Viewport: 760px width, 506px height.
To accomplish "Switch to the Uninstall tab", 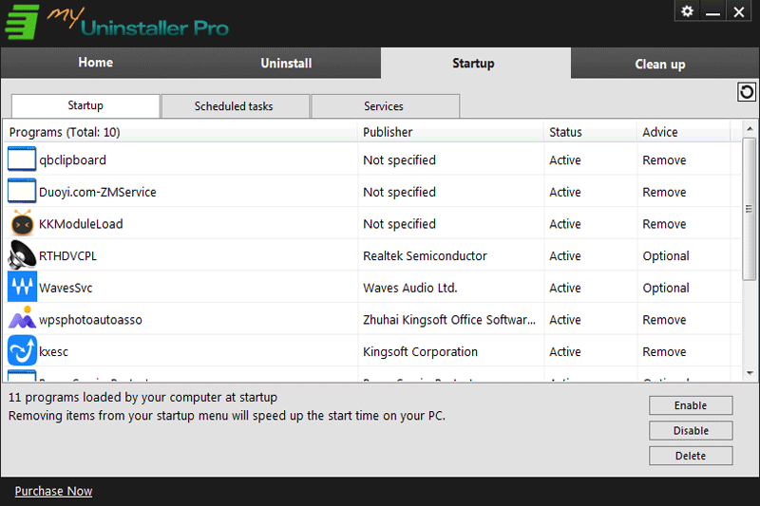I will [286, 63].
